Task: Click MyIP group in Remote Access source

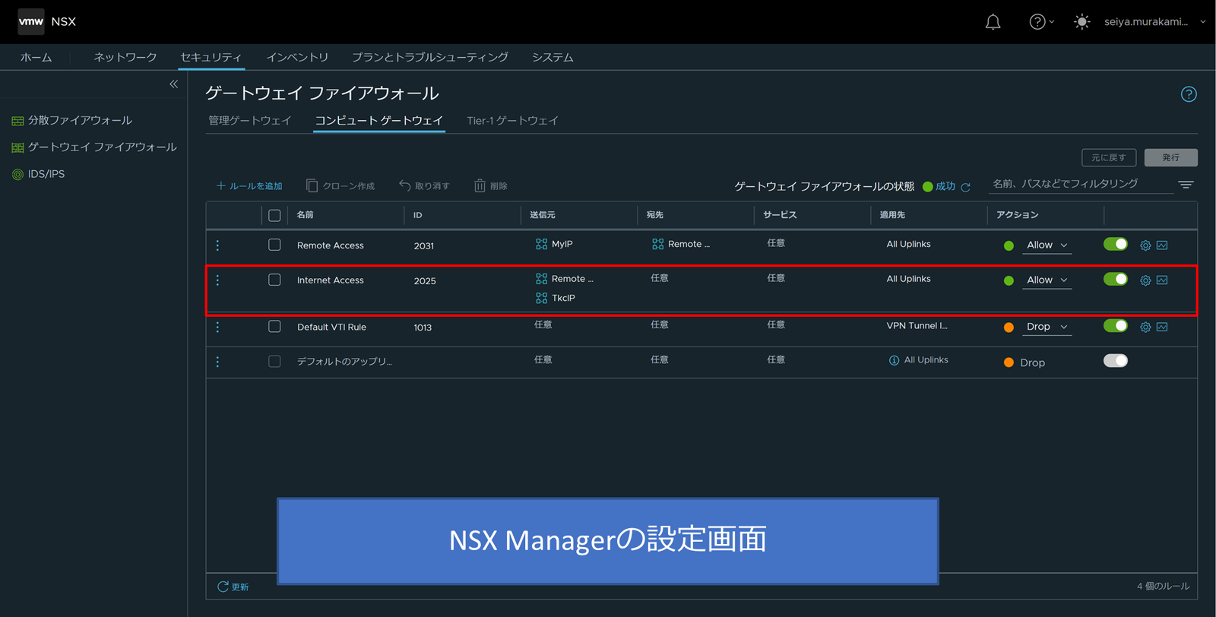Action: [554, 244]
